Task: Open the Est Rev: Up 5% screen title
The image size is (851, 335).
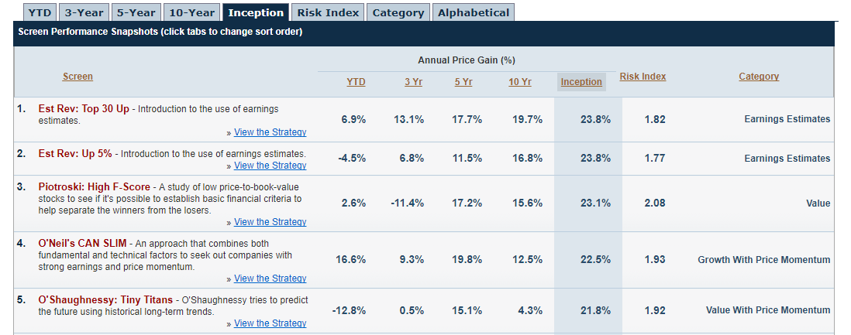Action: point(75,153)
